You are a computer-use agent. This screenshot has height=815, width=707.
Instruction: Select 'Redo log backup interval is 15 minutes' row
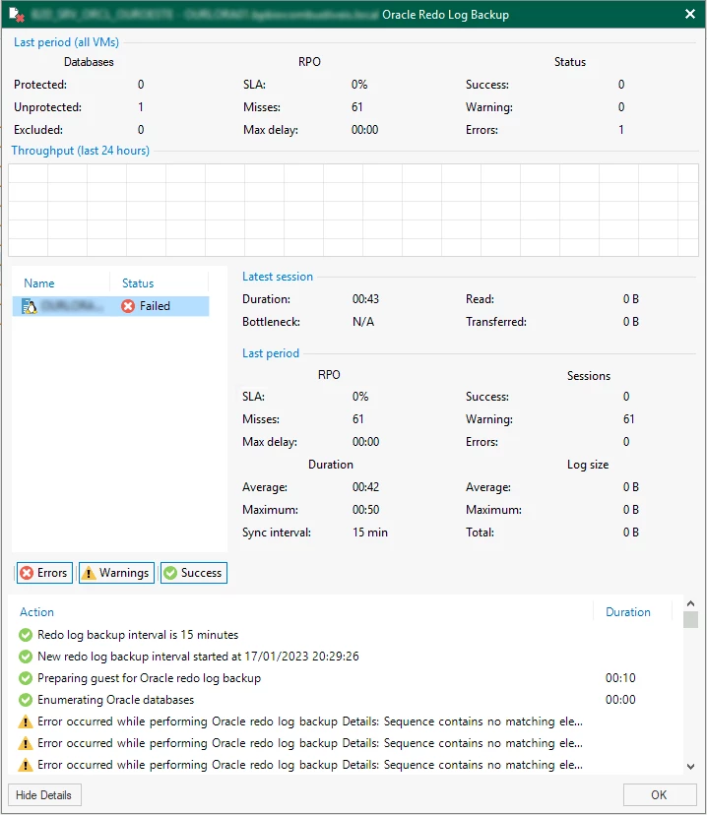click(x=346, y=635)
